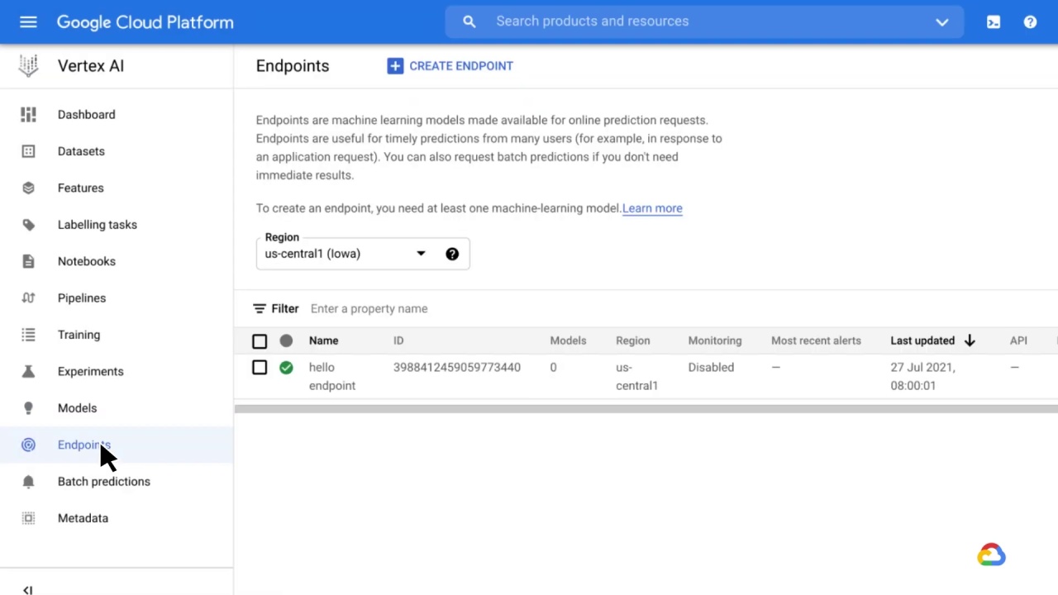Click the horizontal table scrollbar
Screen dimensions: 1058x595
tap(646, 409)
